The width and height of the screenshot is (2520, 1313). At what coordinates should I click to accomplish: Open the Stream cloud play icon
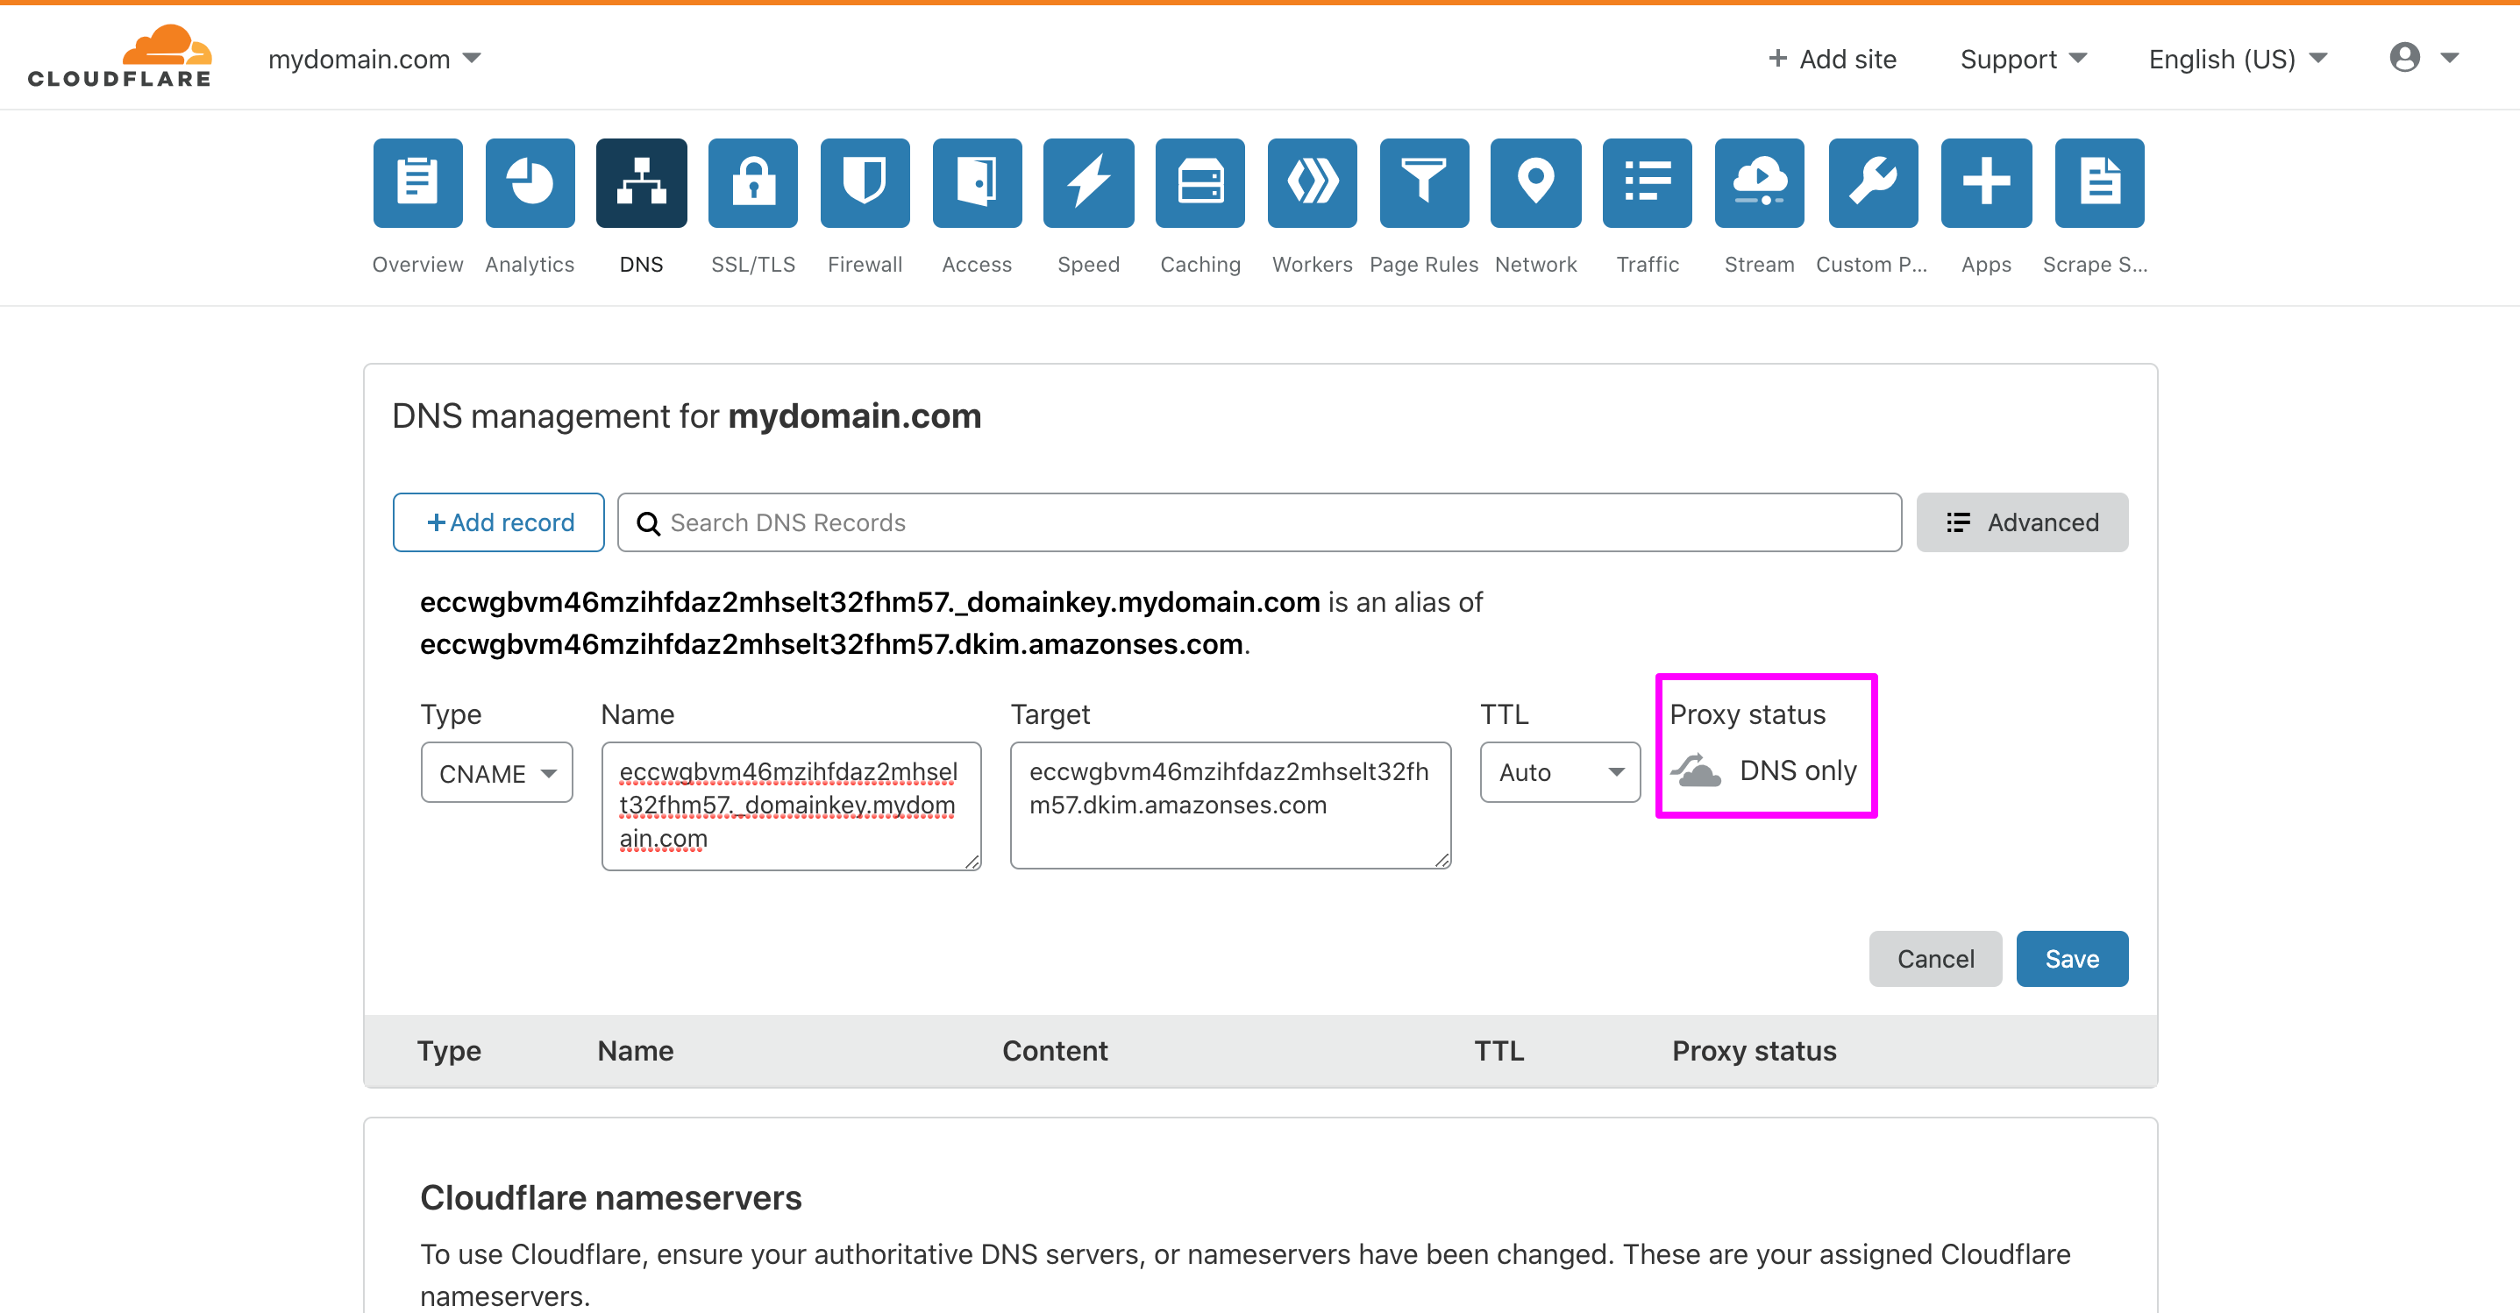coord(1760,183)
